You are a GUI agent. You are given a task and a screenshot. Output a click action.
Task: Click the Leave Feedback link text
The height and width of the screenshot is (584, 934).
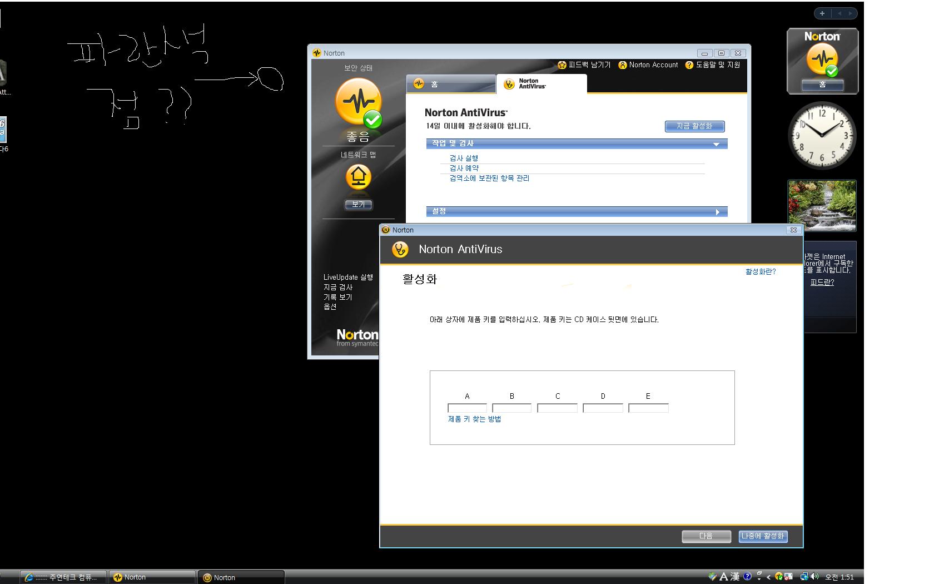589,65
